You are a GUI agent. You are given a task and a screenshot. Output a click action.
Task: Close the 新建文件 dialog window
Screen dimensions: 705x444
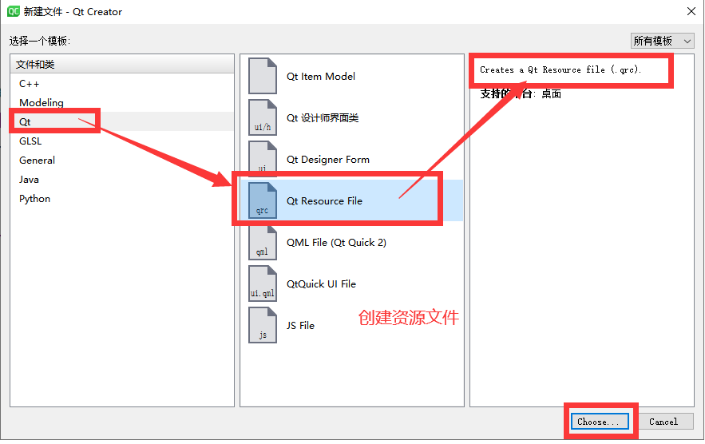tap(691, 11)
